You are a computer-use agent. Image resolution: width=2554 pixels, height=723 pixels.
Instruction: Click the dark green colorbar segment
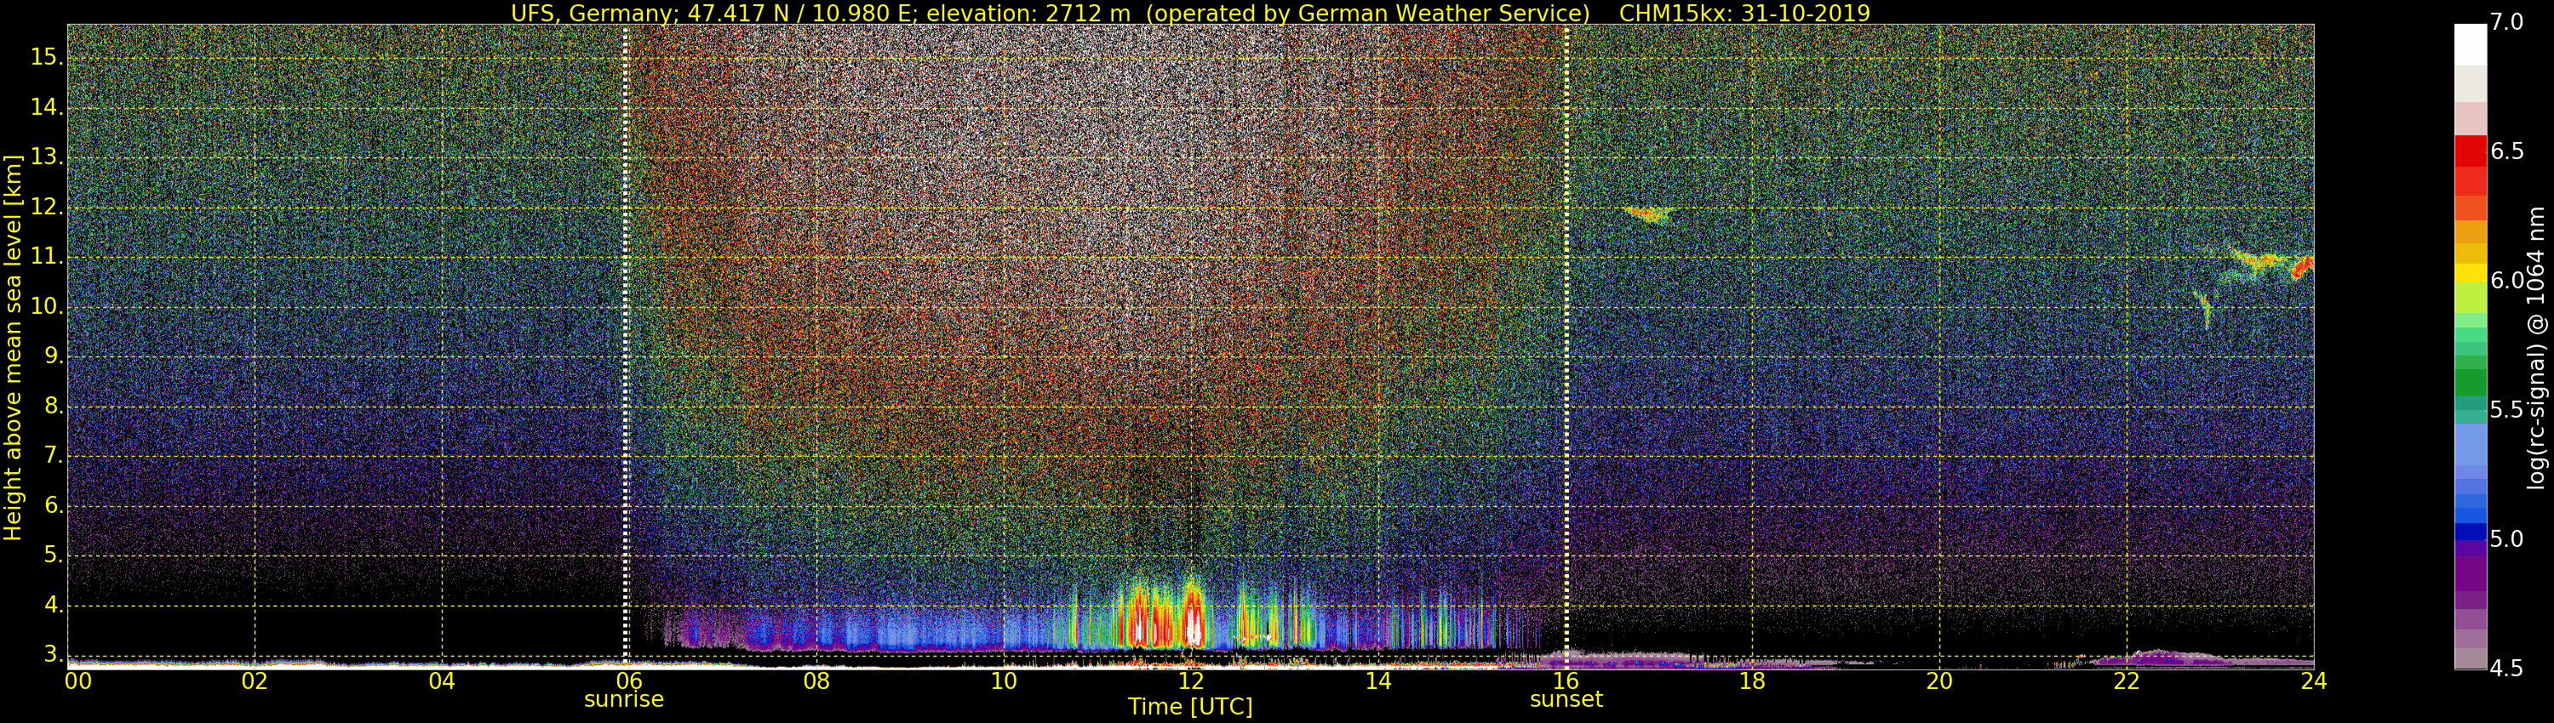[x=2470, y=384]
